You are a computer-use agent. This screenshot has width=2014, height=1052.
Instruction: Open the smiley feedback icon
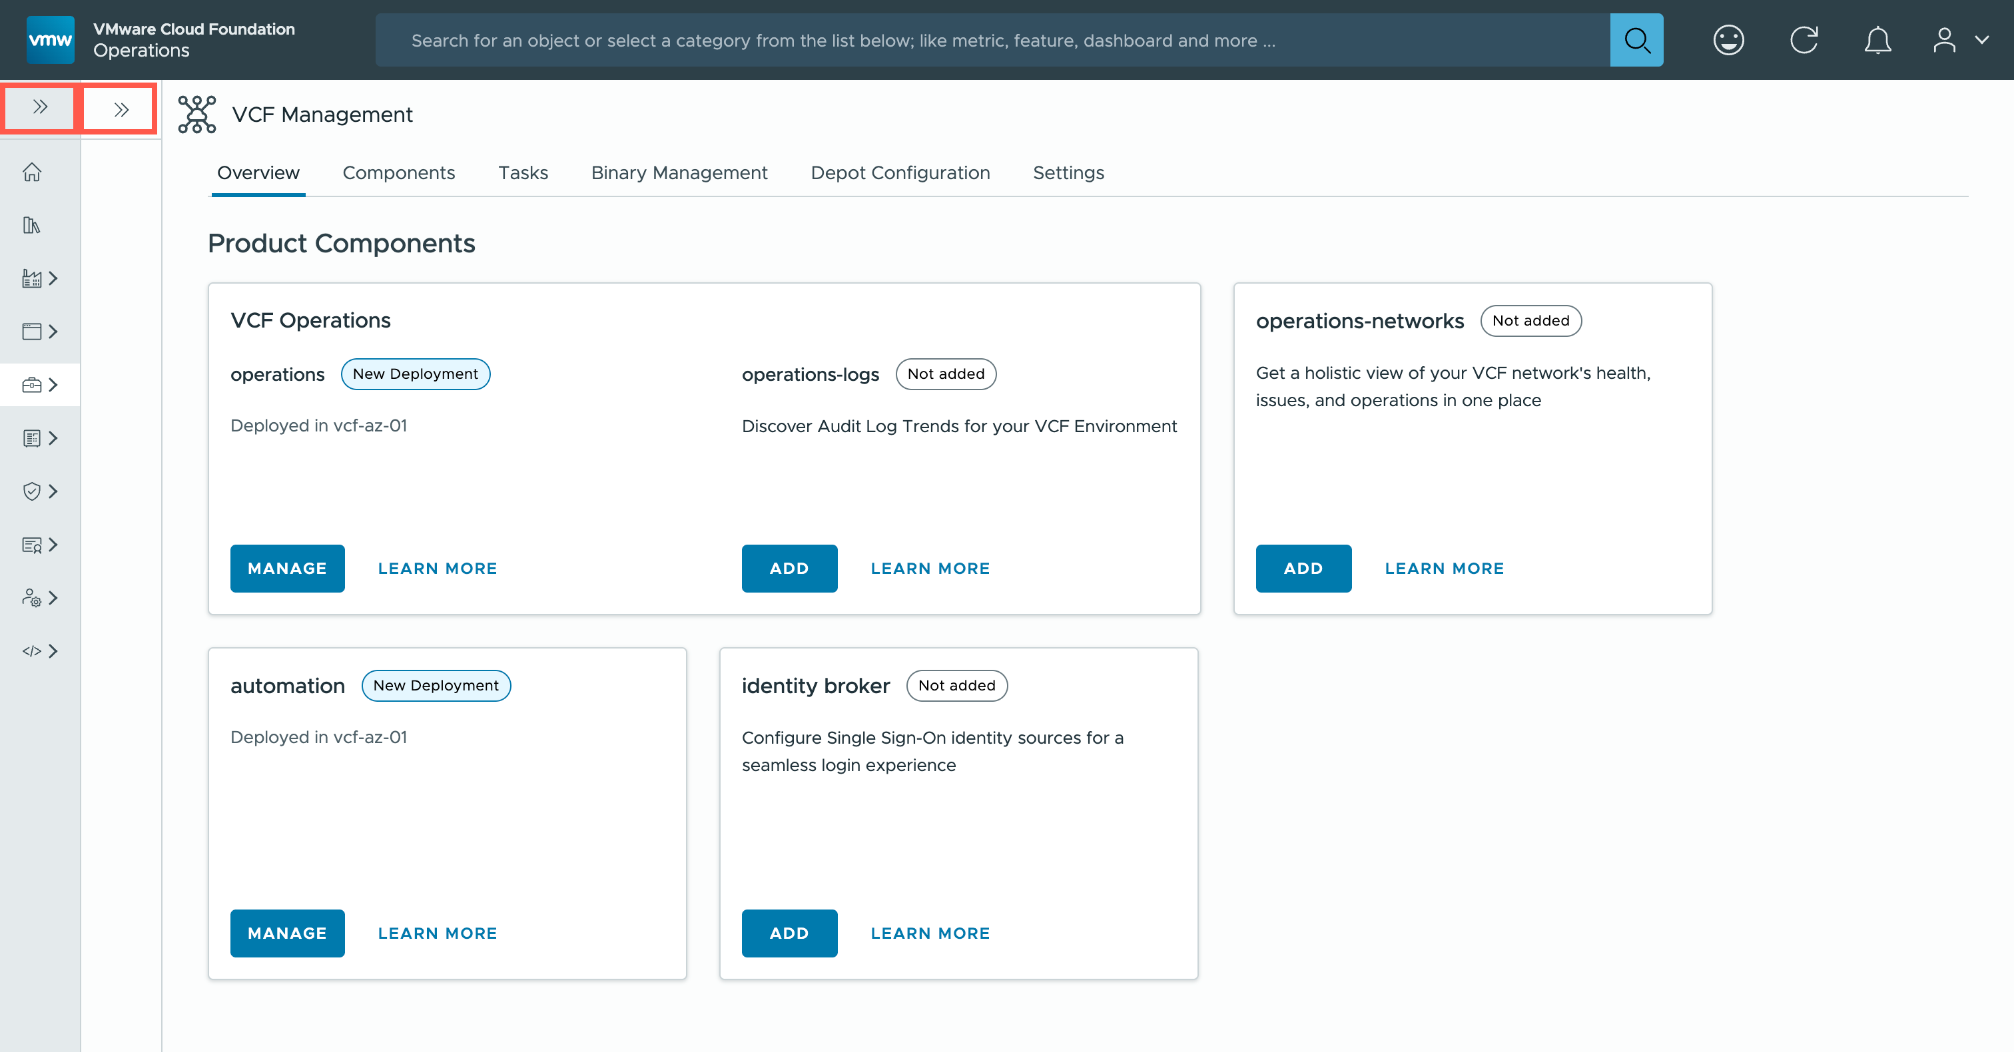point(1728,40)
